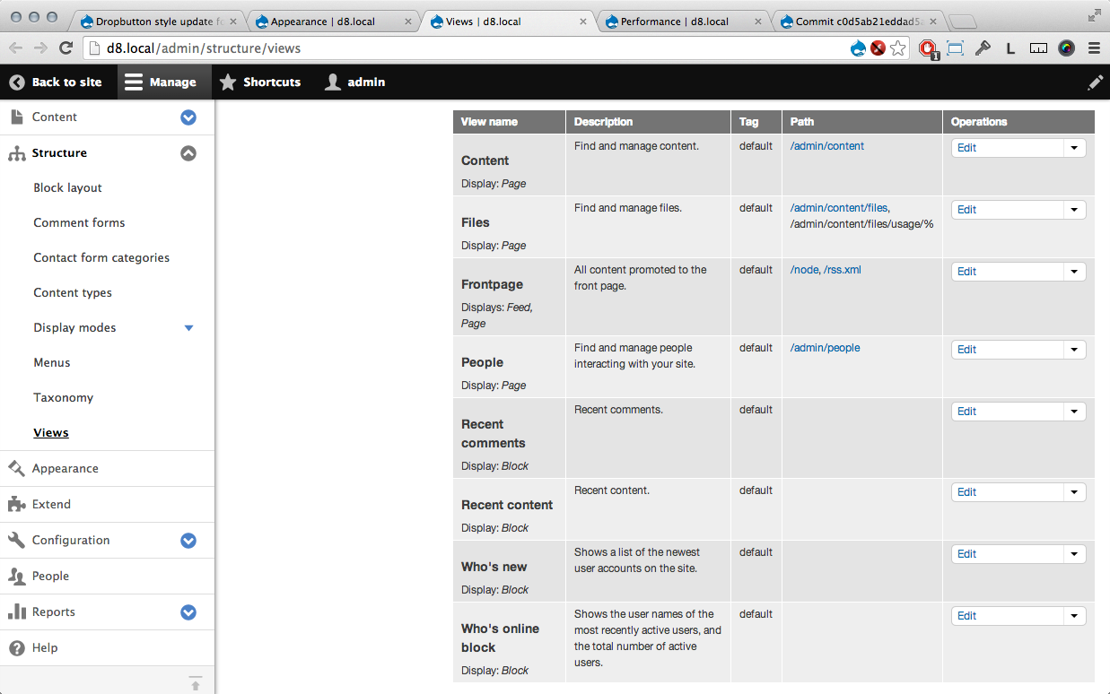The width and height of the screenshot is (1110, 694).
Task: Switch to Commit c0d5ab21 tab
Action: tap(857, 22)
